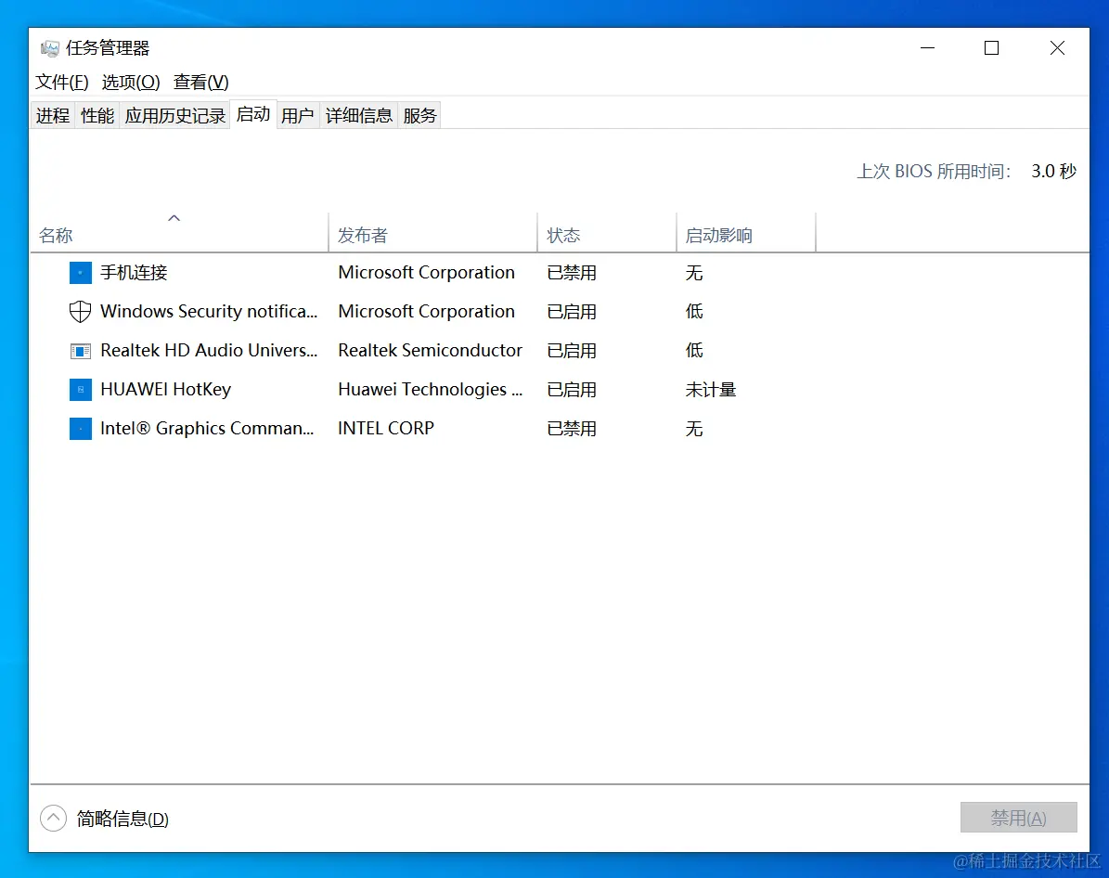Click the HUAWEI HotKey row icon
This screenshot has width=1109, height=878.
pos(81,389)
